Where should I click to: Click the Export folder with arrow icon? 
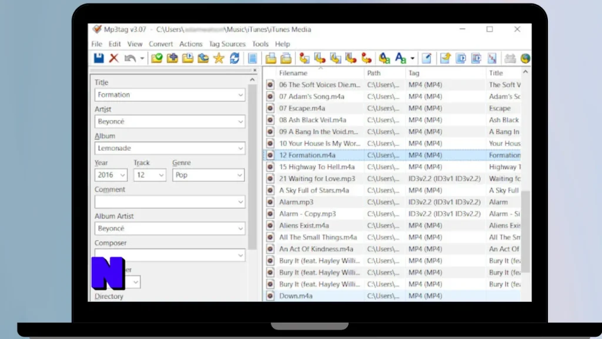click(x=446, y=58)
